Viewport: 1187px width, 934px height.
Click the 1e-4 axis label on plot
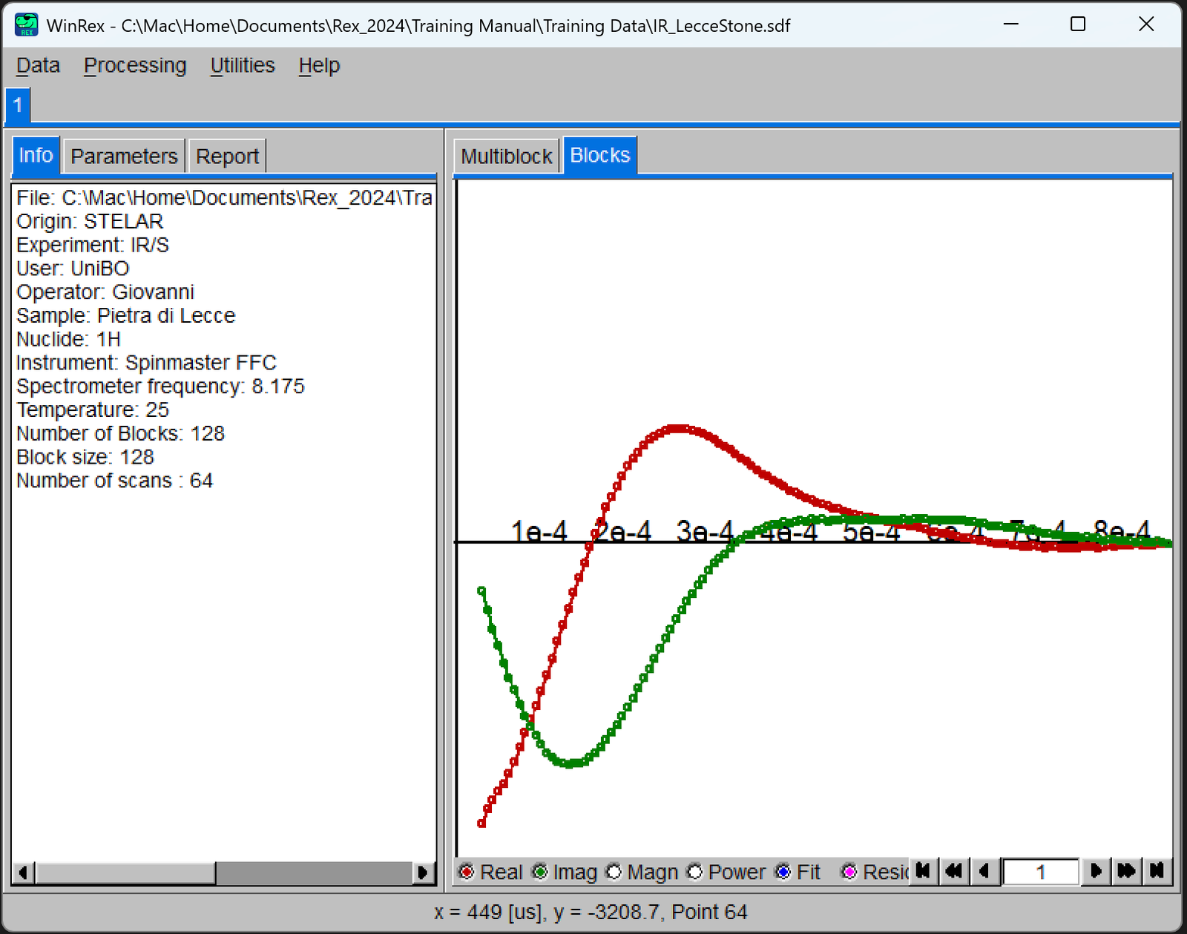pos(539,531)
